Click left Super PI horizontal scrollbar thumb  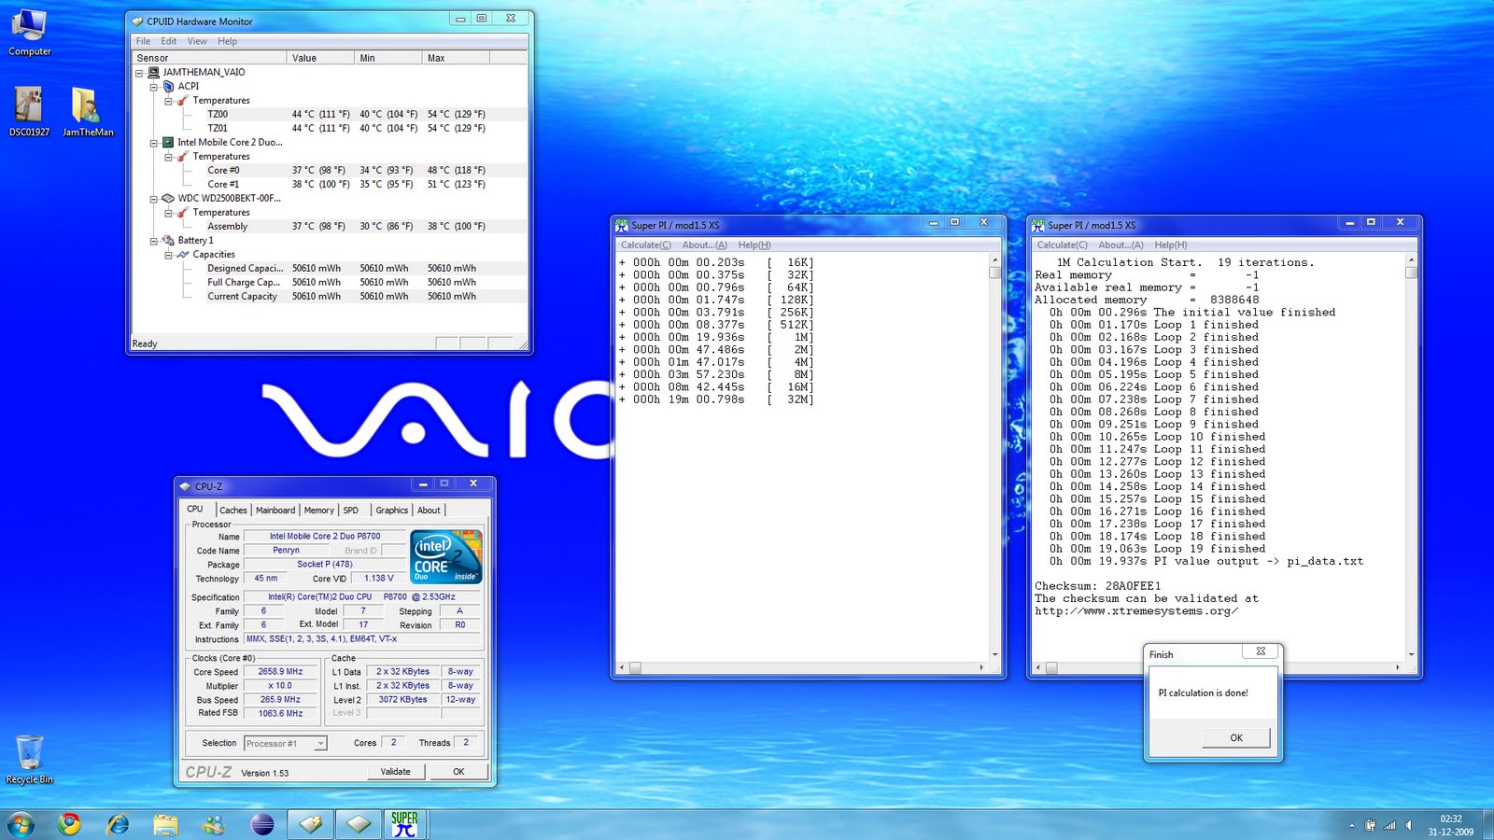pos(635,668)
